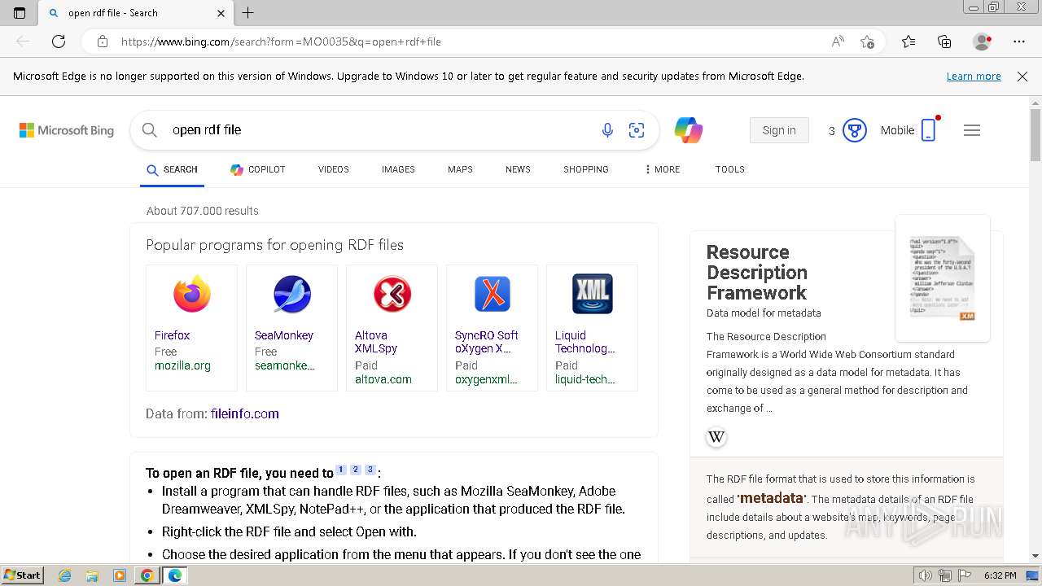Select the open rdf file browser tab
Viewport: 1042px width, 586px height.
(137, 13)
